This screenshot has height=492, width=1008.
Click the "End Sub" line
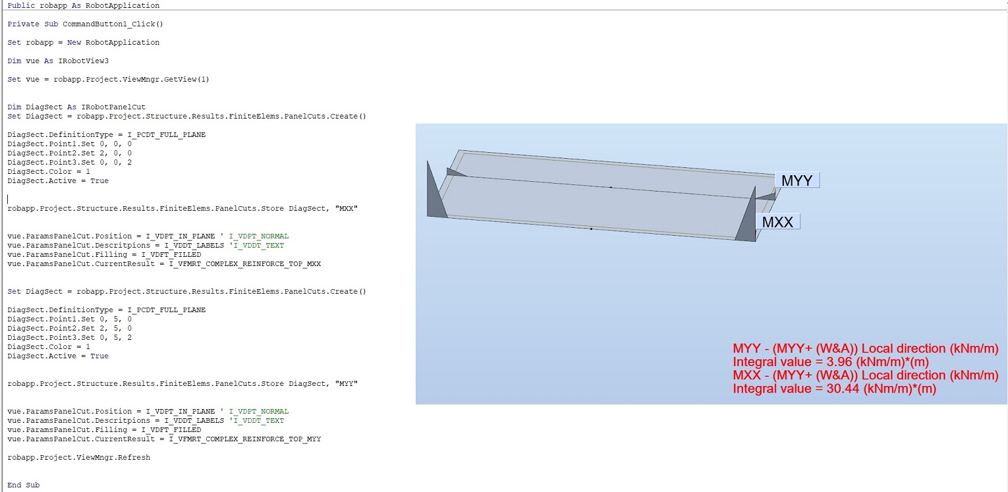[x=24, y=485]
